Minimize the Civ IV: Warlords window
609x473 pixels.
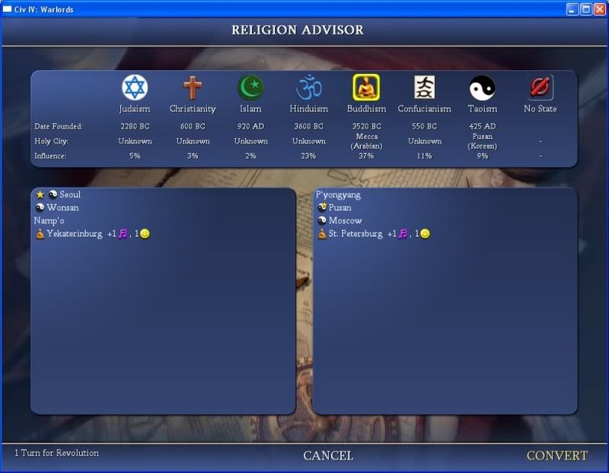click(572, 9)
